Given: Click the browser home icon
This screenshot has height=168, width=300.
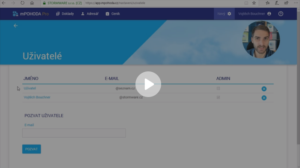Looking at the screenshot, I should click(x=32, y=3).
